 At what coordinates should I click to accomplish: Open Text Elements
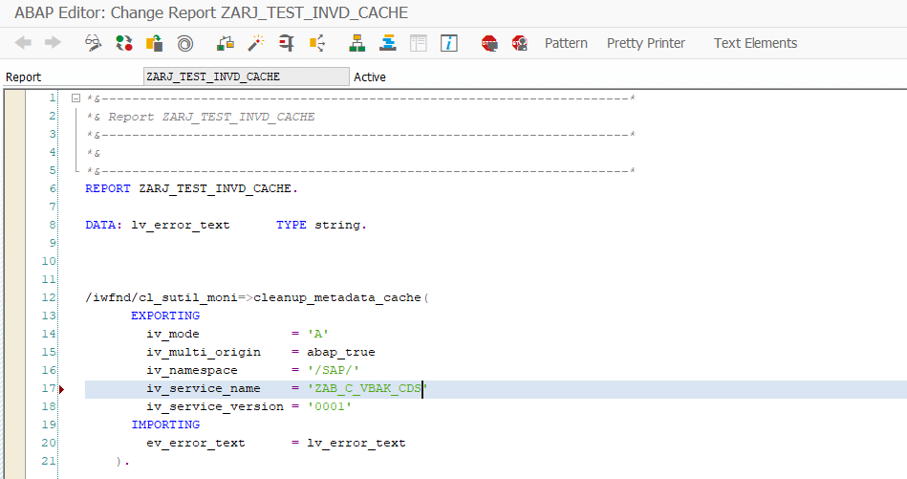(x=755, y=43)
